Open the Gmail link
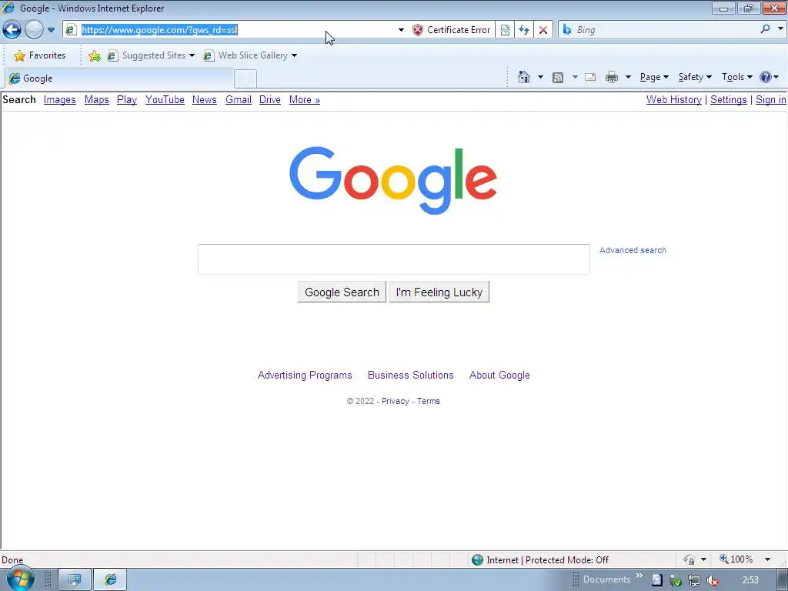This screenshot has width=788, height=591. (x=239, y=99)
